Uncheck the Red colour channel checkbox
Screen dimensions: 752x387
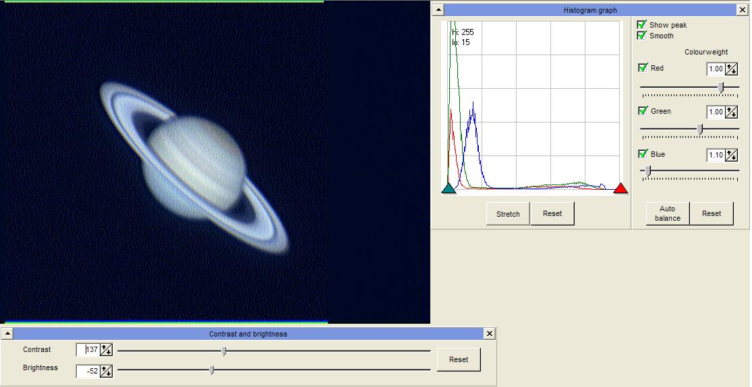[643, 68]
